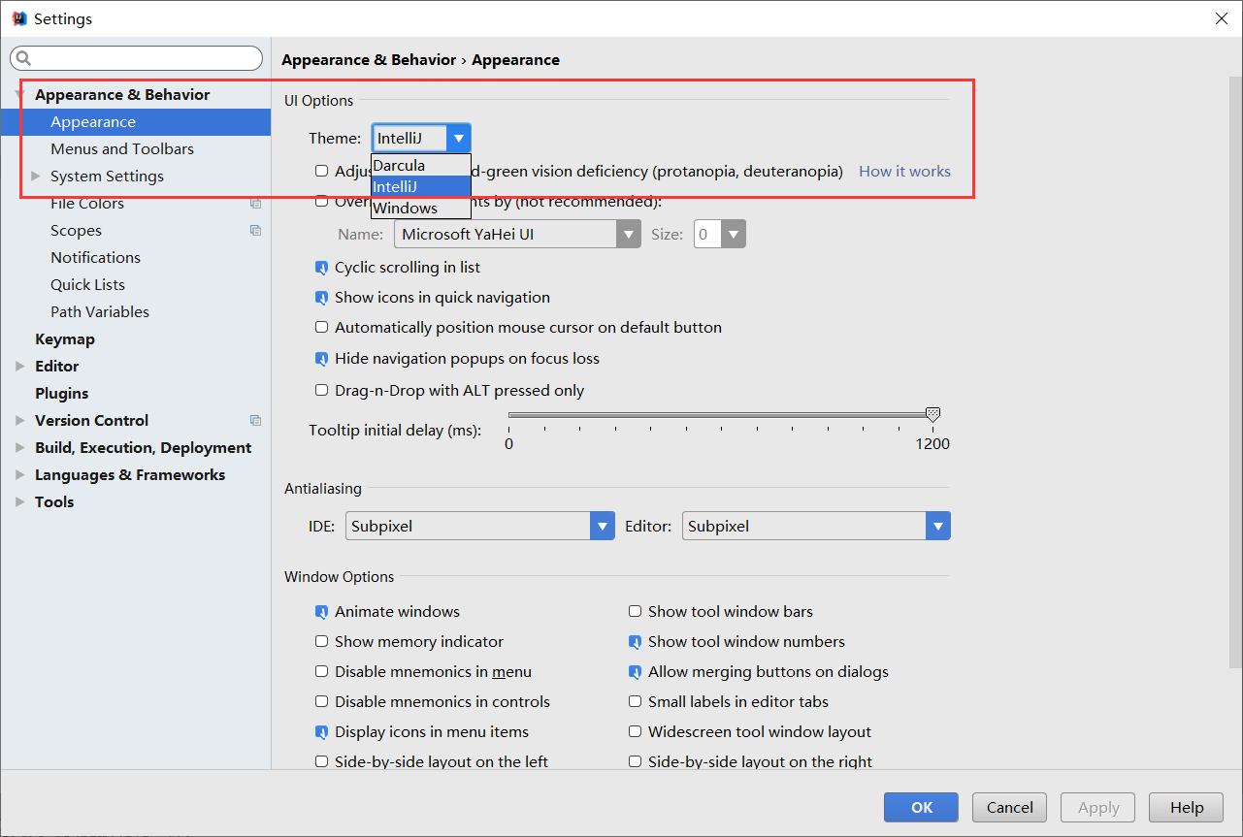Click the Tooltip initial delay slider handle
Screen dimensions: 1243x837
932,415
